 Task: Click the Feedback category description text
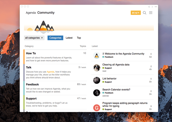click(48, 90)
